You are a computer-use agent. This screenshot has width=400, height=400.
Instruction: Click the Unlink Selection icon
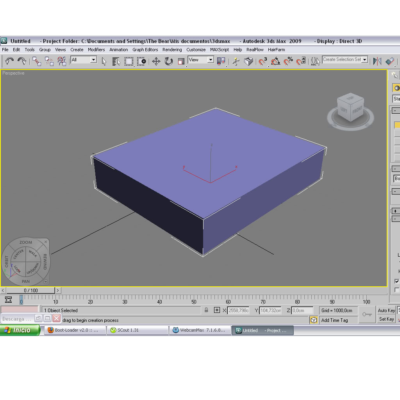(49, 61)
